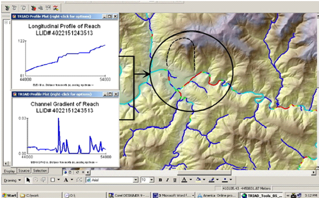Viewport: 319px width, 198px height.
Task: Click the TRIAD tool icon with red marker
Action: 33,8
